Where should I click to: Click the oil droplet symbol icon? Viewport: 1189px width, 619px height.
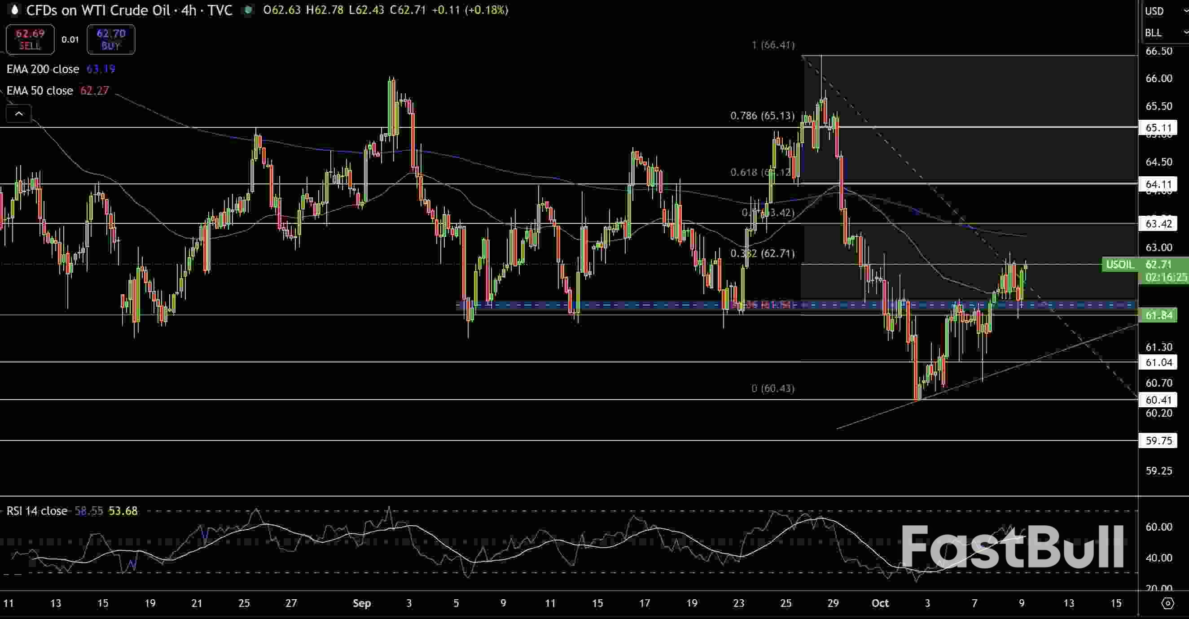[14, 10]
